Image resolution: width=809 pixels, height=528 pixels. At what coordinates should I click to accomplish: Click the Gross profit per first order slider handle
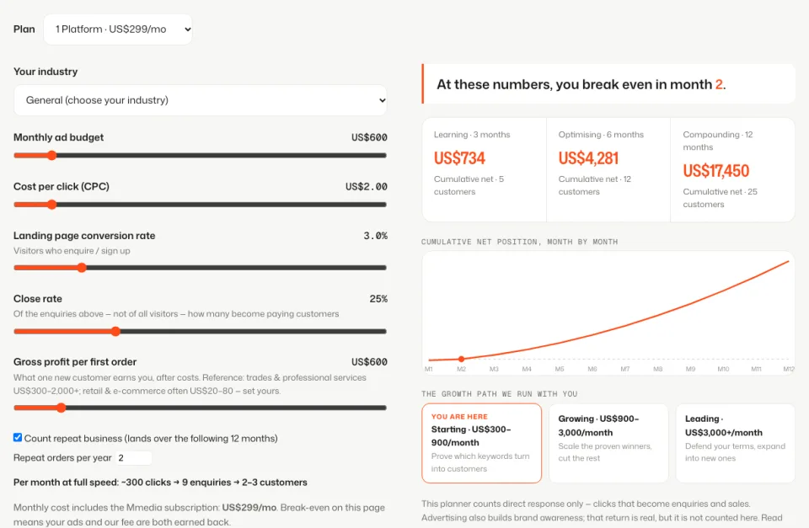[61, 408]
